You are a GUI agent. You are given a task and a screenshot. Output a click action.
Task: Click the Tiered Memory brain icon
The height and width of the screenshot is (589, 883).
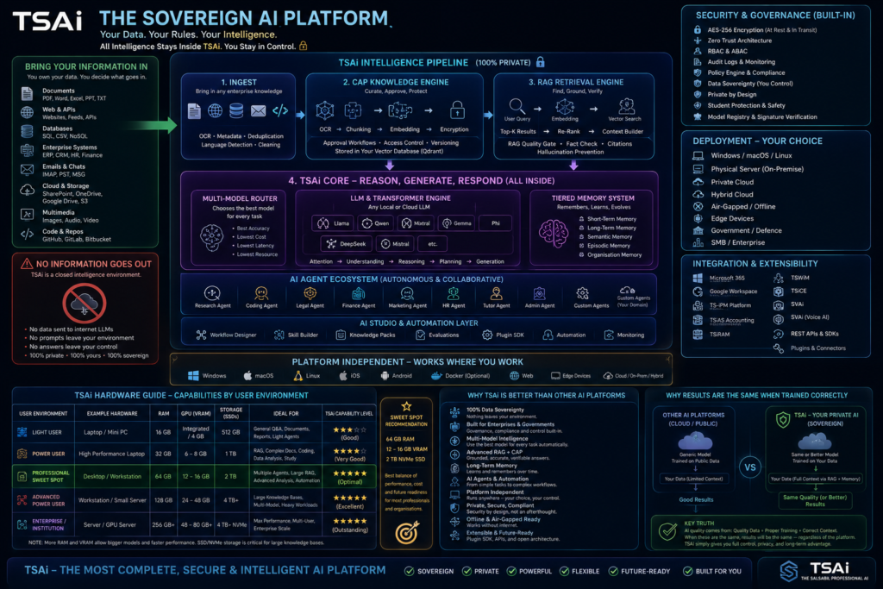tap(554, 234)
